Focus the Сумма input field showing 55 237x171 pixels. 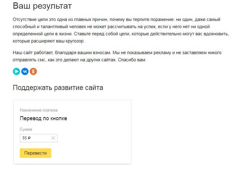click(38, 138)
